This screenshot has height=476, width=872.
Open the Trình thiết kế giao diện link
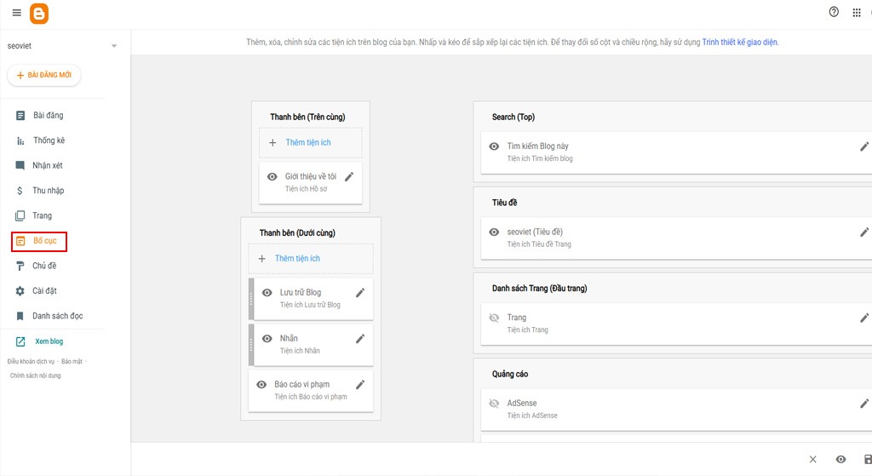(740, 43)
